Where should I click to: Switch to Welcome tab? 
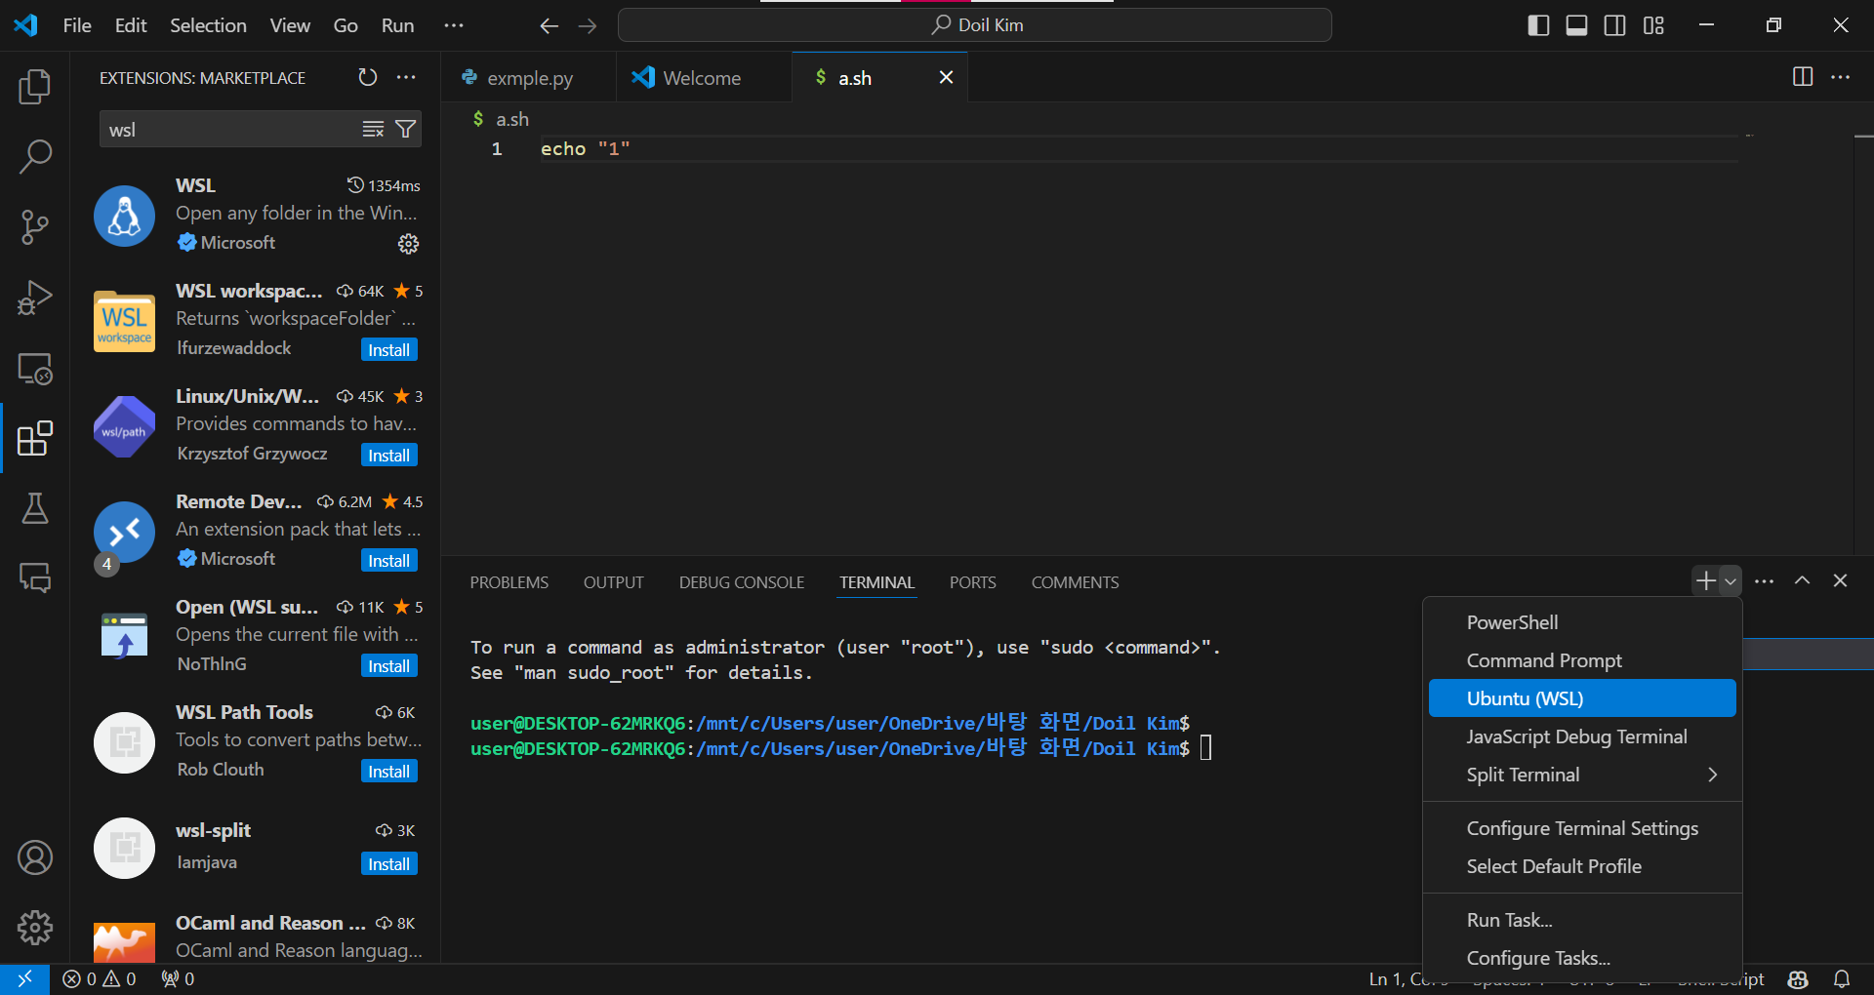click(x=702, y=78)
